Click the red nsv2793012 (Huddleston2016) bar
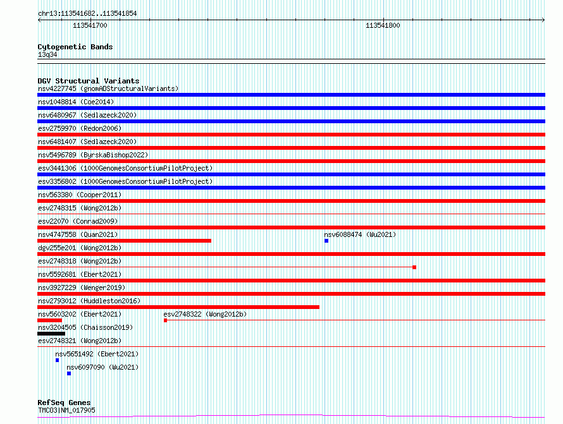563x424 pixels. tap(178, 307)
